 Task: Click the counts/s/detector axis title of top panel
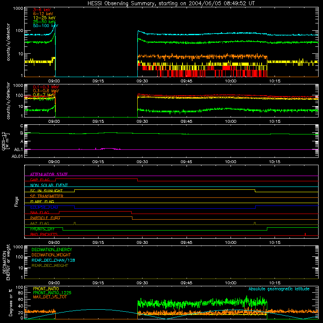coord(8,42)
